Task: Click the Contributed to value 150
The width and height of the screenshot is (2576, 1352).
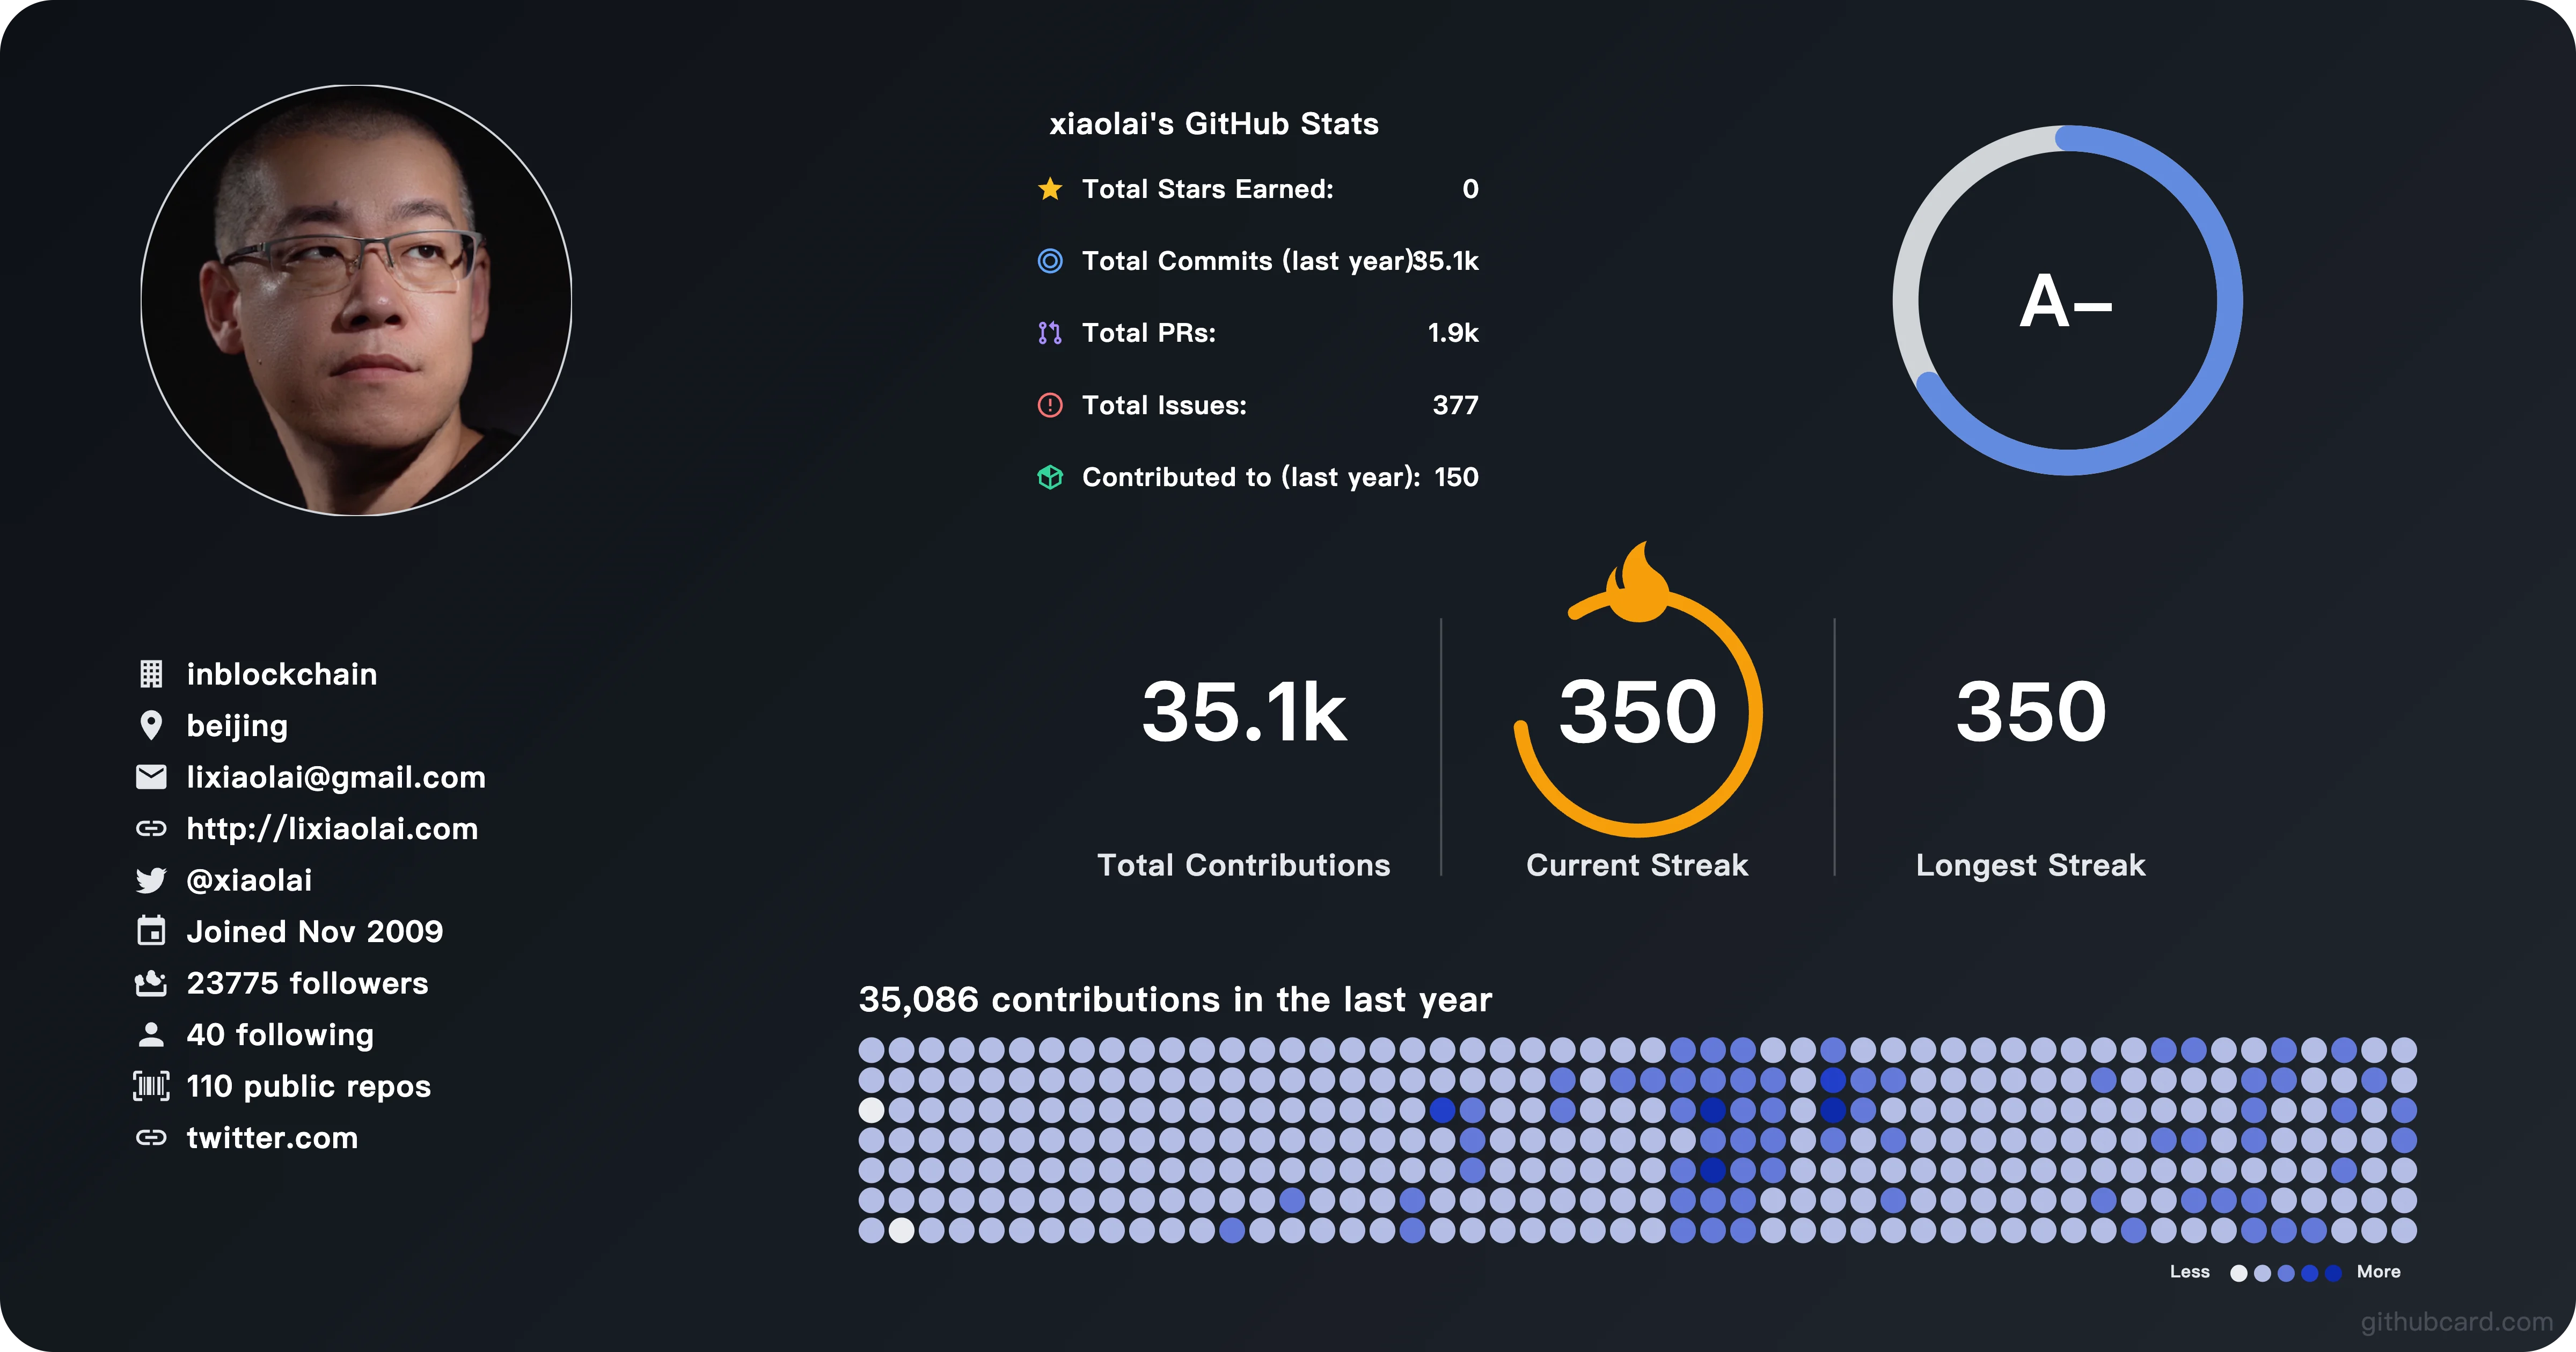Action: (x=1456, y=477)
